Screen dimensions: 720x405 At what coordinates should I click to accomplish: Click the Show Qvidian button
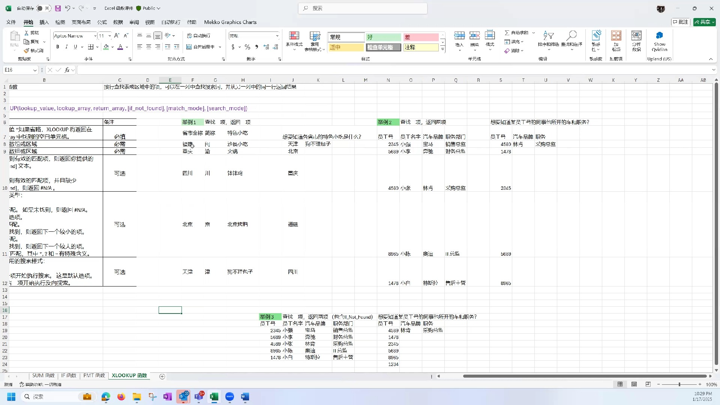pos(659,40)
